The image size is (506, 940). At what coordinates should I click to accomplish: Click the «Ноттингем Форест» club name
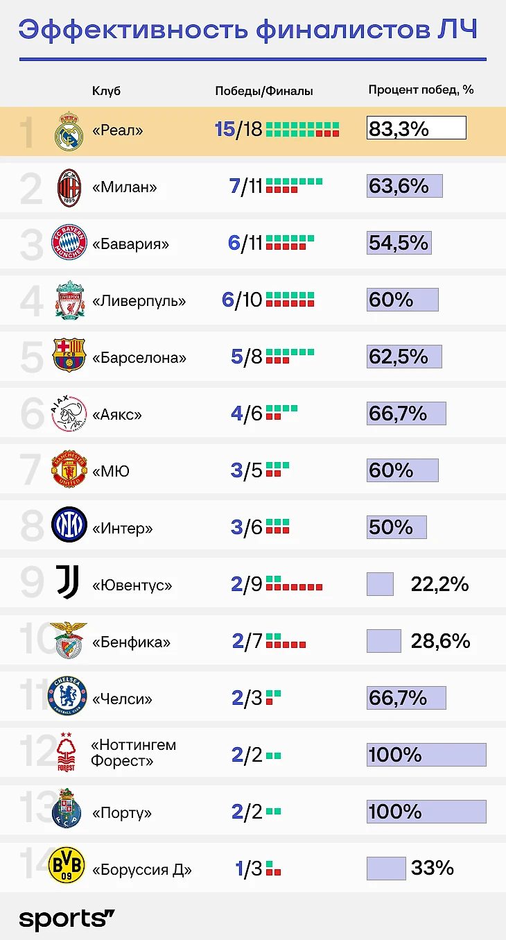point(133,753)
